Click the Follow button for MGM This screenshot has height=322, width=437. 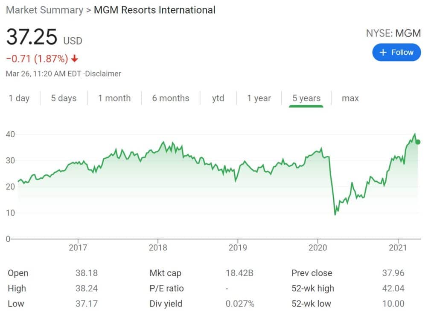(x=396, y=52)
